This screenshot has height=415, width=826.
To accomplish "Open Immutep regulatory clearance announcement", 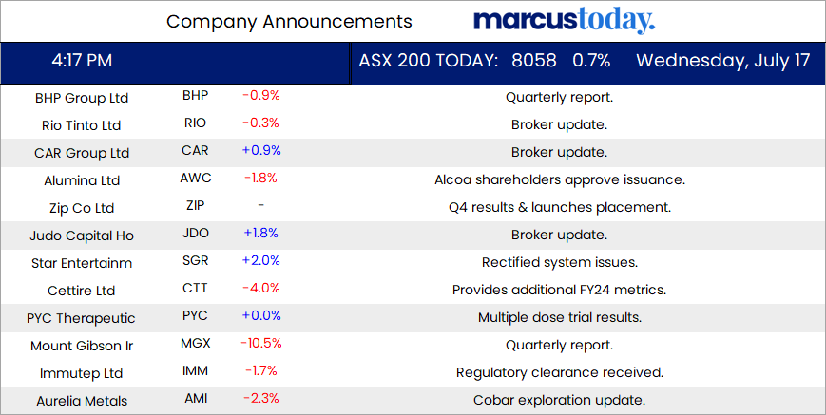I will click(559, 372).
